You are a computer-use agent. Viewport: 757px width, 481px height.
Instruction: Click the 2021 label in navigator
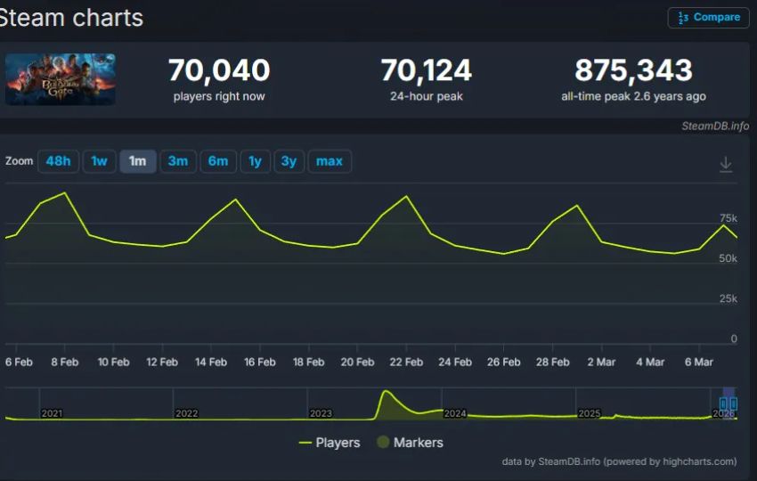[52, 413]
